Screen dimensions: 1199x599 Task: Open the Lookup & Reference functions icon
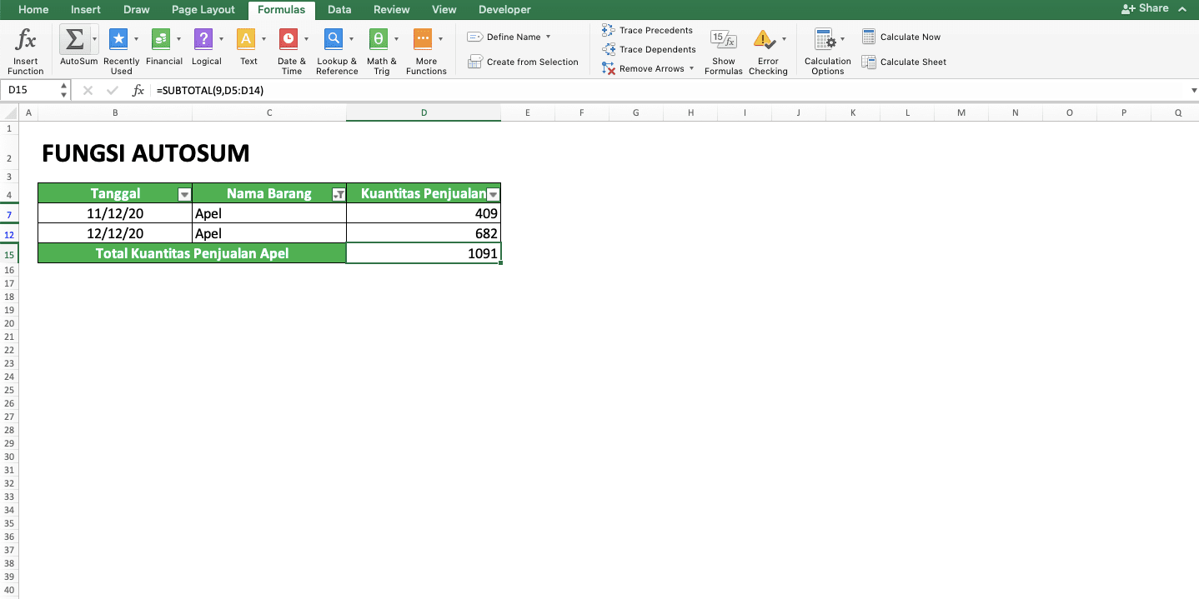tap(334, 39)
